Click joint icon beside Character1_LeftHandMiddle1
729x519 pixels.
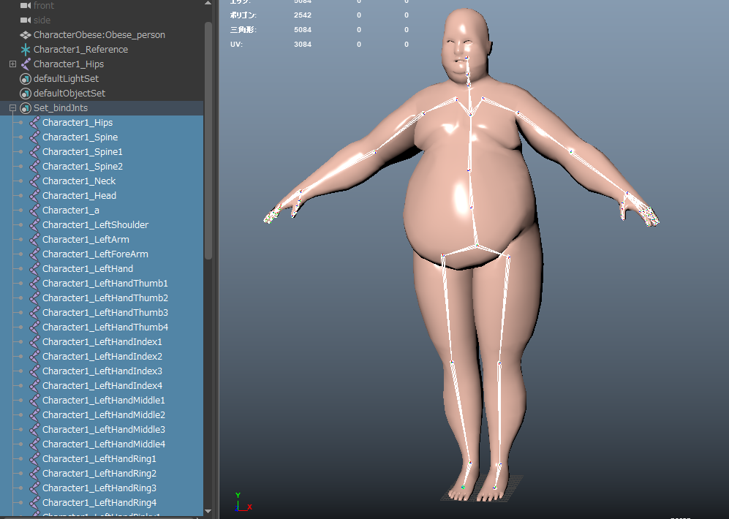coord(34,401)
